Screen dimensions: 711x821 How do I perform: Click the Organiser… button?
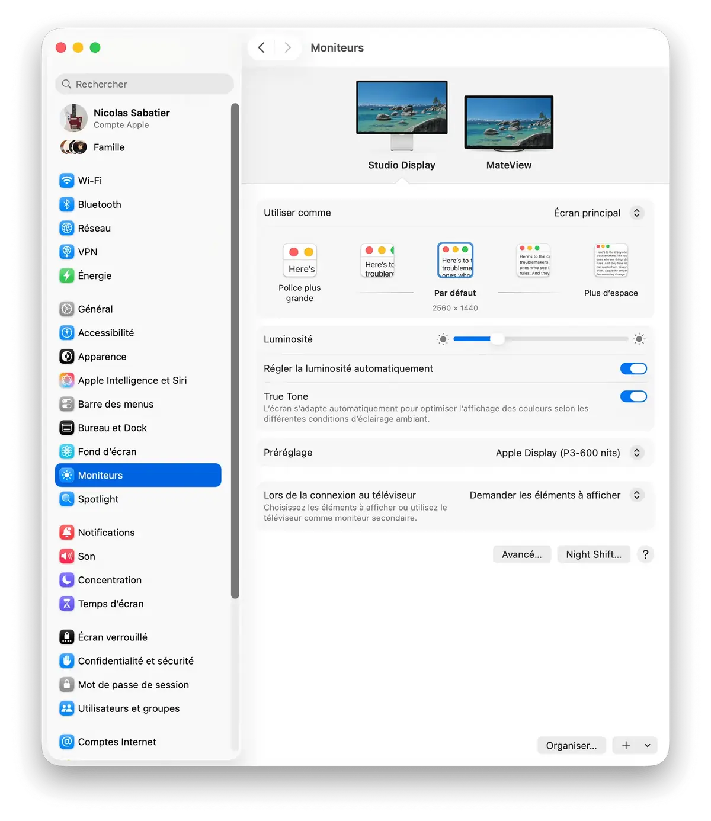coord(571,745)
